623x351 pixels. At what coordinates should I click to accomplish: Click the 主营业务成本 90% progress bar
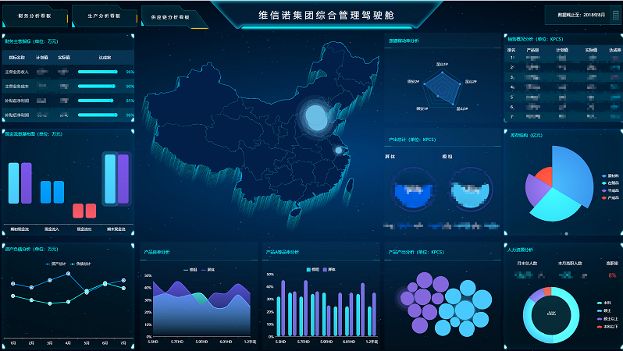coord(97,86)
